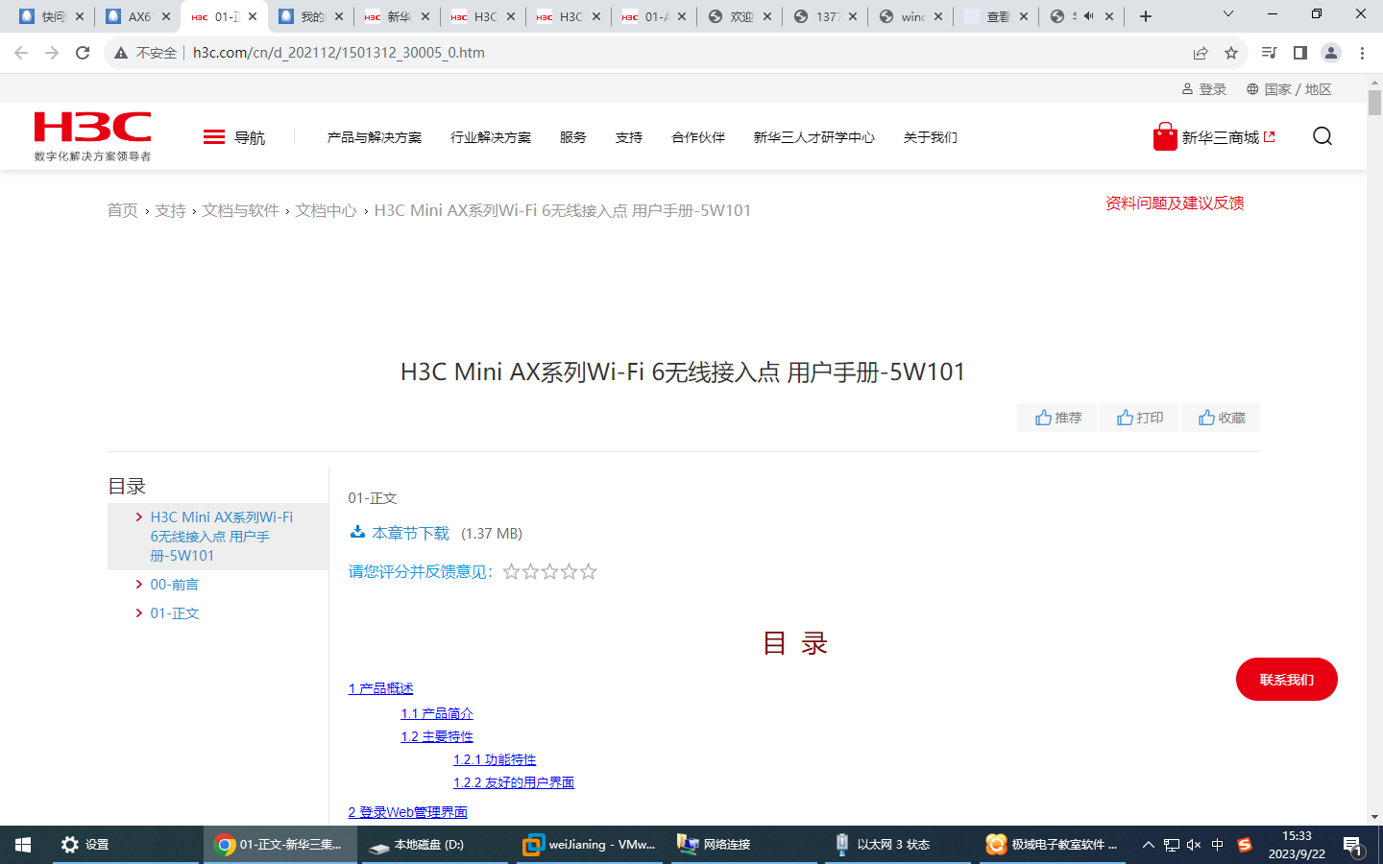Screen dimensions: 1383x864
Task: Bookmark this page with the star icon
Action: pos(1231,53)
